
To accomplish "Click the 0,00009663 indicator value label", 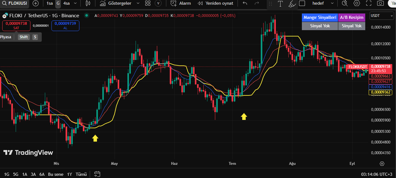I will click(380, 76).
